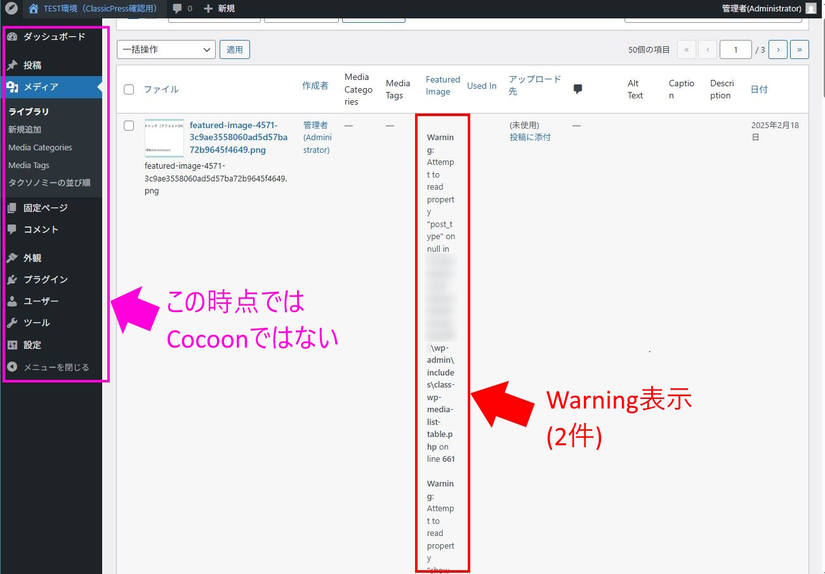Image resolution: width=825 pixels, height=574 pixels.
Task: Open the ダッシュボード menu
Action: [54, 37]
